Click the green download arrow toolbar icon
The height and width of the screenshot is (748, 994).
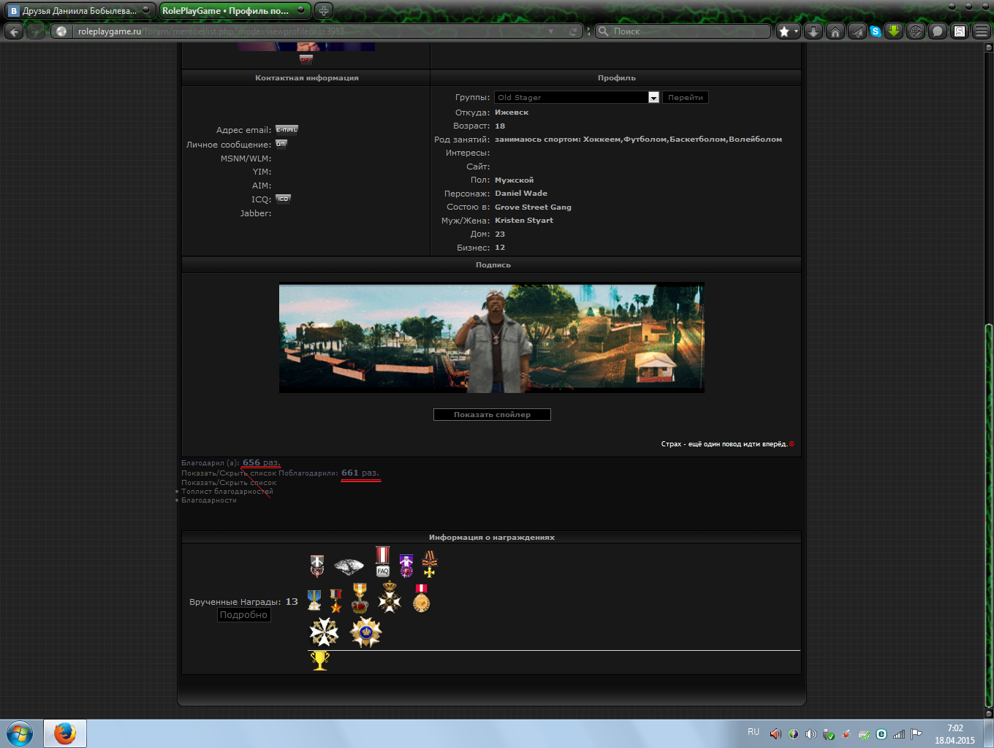click(893, 31)
